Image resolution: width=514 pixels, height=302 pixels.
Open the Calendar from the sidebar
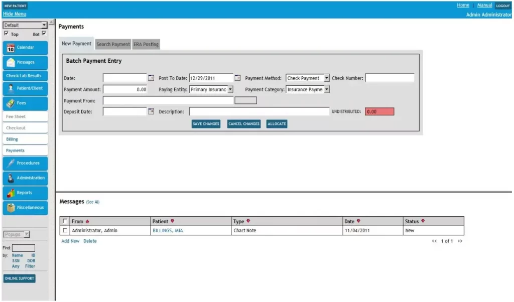[25, 47]
